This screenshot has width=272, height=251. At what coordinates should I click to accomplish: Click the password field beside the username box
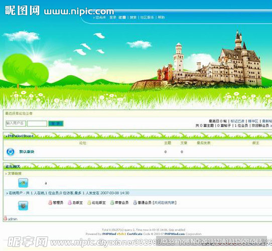[x=37, y=123]
